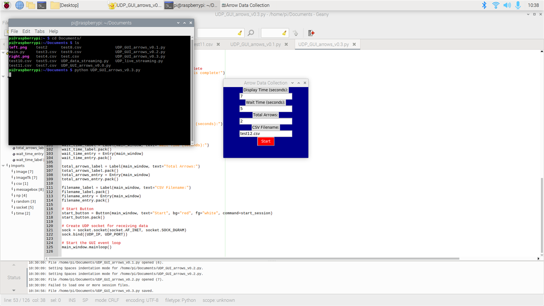The height and width of the screenshot is (306, 544).
Task: Open the terminal Help menu
Action: 54,31
